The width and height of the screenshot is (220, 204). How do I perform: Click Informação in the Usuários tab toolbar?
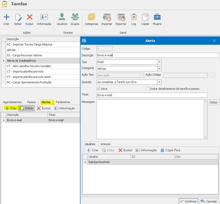coord(146,150)
